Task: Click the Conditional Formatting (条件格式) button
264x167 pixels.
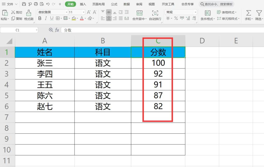Action: pos(208,15)
